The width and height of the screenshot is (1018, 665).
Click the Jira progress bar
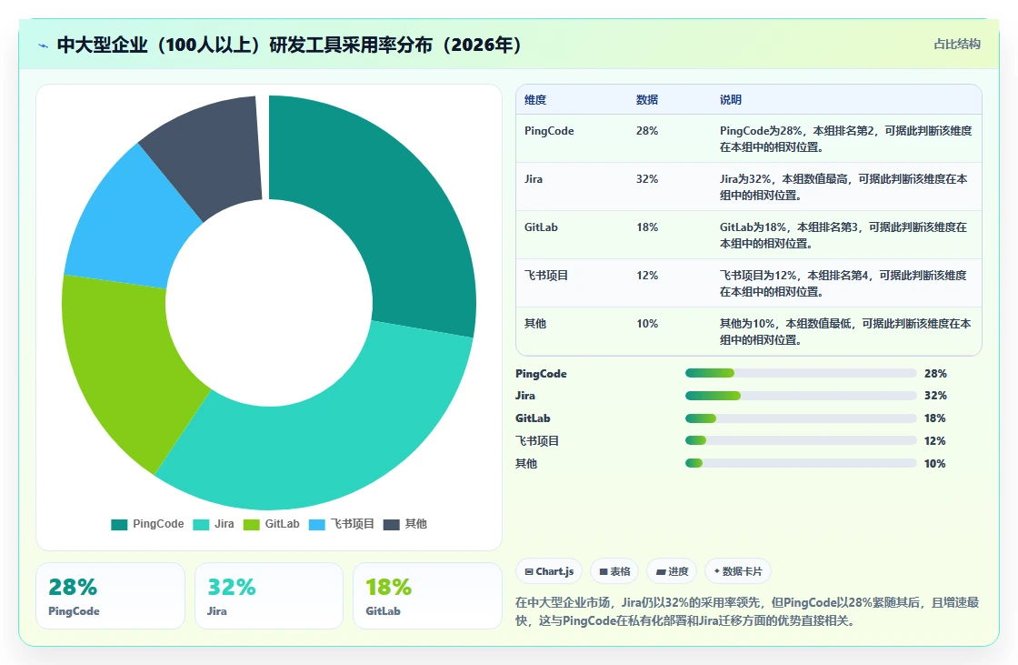[x=801, y=396]
